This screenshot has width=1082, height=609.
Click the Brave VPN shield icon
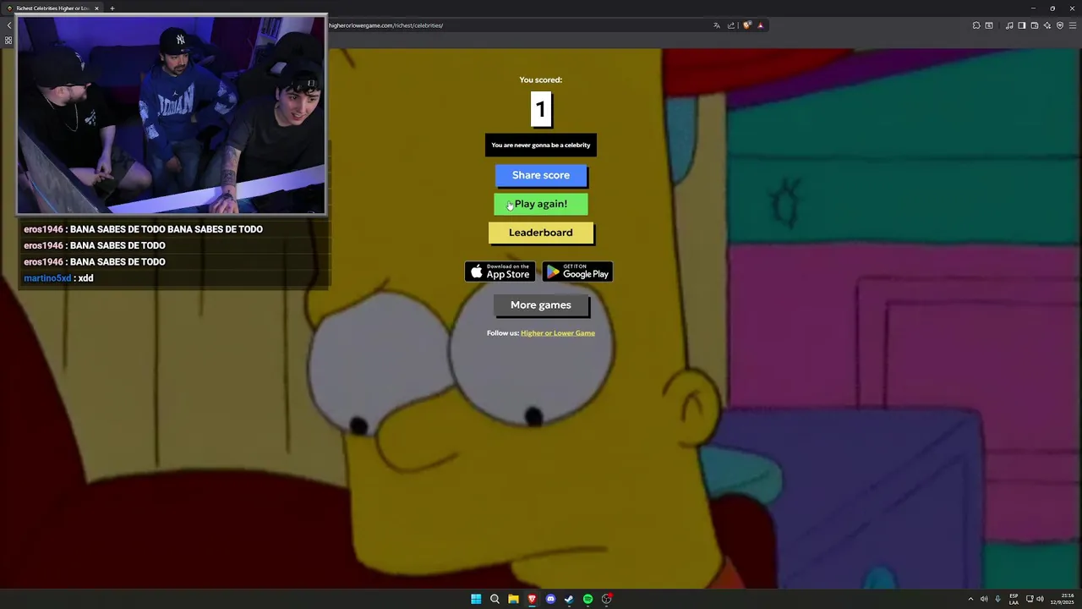coord(1060,25)
